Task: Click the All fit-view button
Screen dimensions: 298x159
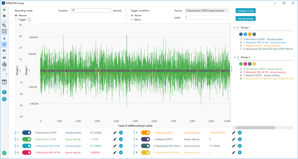Action: [4, 57]
